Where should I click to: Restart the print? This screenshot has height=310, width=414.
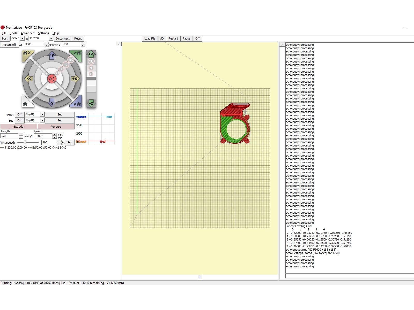pyautogui.click(x=173, y=38)
